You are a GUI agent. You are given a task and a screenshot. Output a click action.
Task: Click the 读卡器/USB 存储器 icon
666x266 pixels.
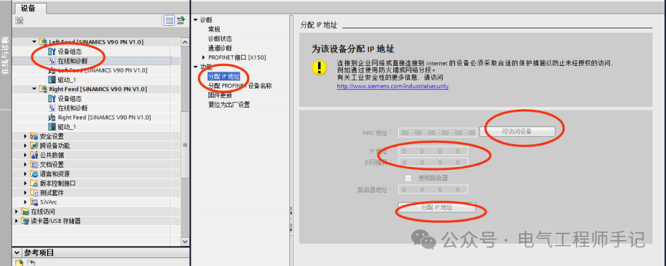point(25,220)
